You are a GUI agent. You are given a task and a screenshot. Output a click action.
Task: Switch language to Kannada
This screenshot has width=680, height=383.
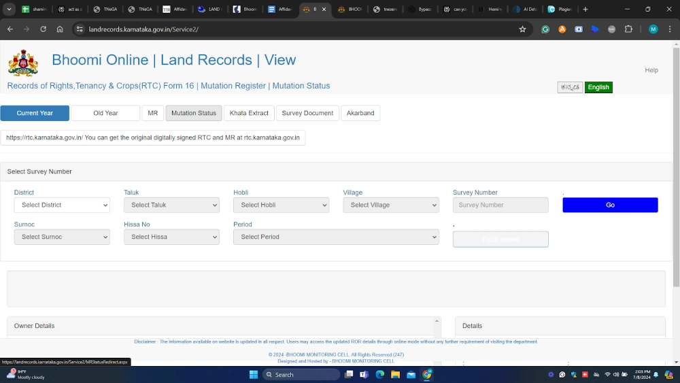(570, 87)
